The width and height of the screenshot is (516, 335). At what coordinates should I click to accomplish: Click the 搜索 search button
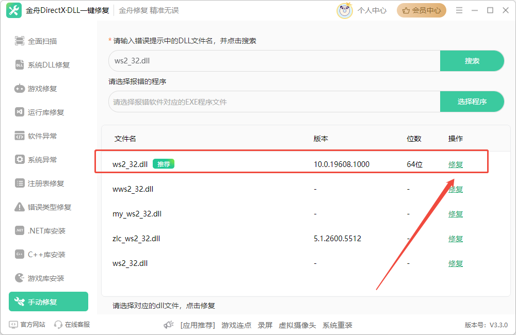[x=472, y=61]
